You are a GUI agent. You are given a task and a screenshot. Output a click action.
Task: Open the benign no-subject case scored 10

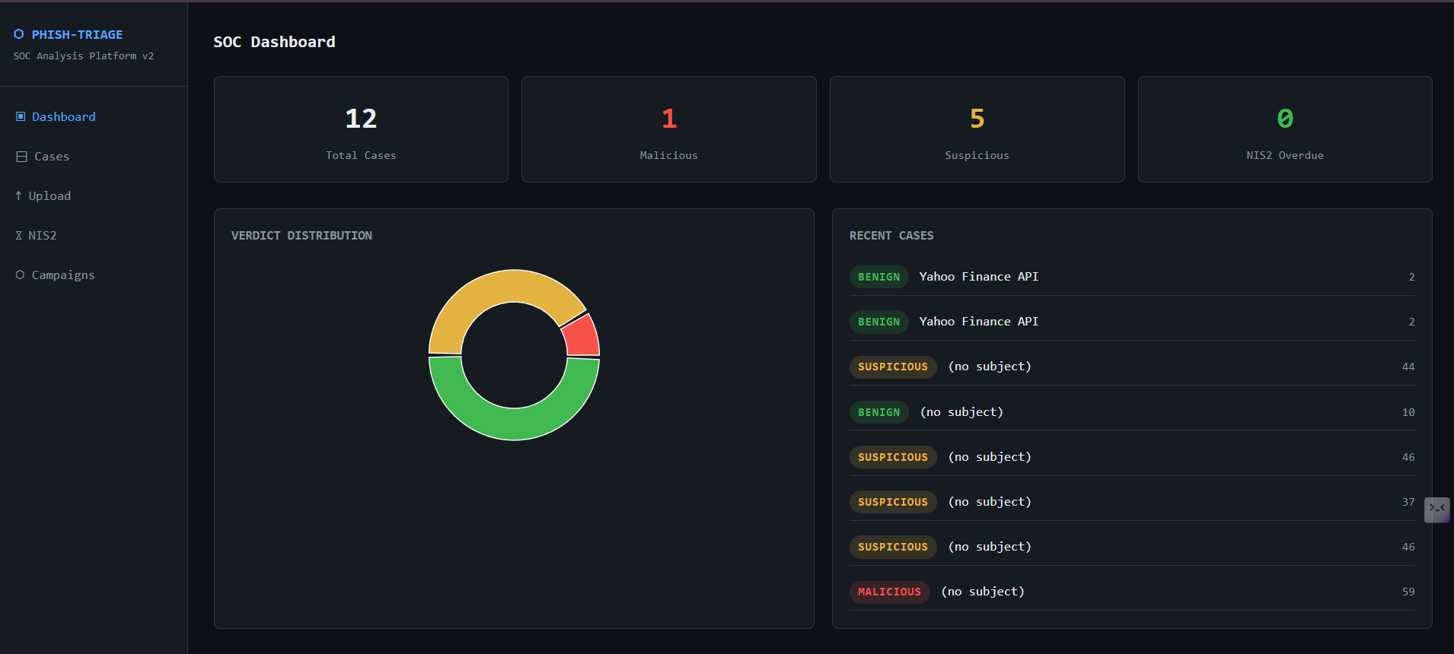[x=1132, y=412]
